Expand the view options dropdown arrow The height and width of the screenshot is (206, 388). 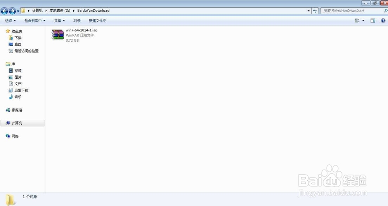[363, 21]
